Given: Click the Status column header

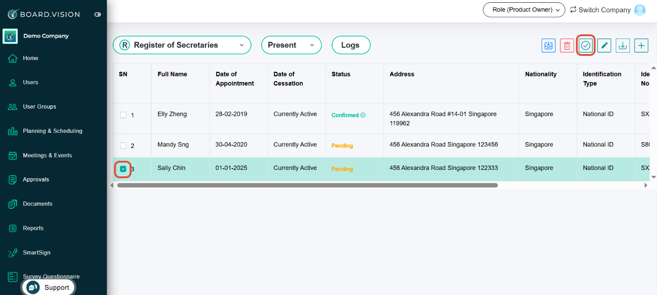Looking at the screenshot, I should tap(341, 74).
